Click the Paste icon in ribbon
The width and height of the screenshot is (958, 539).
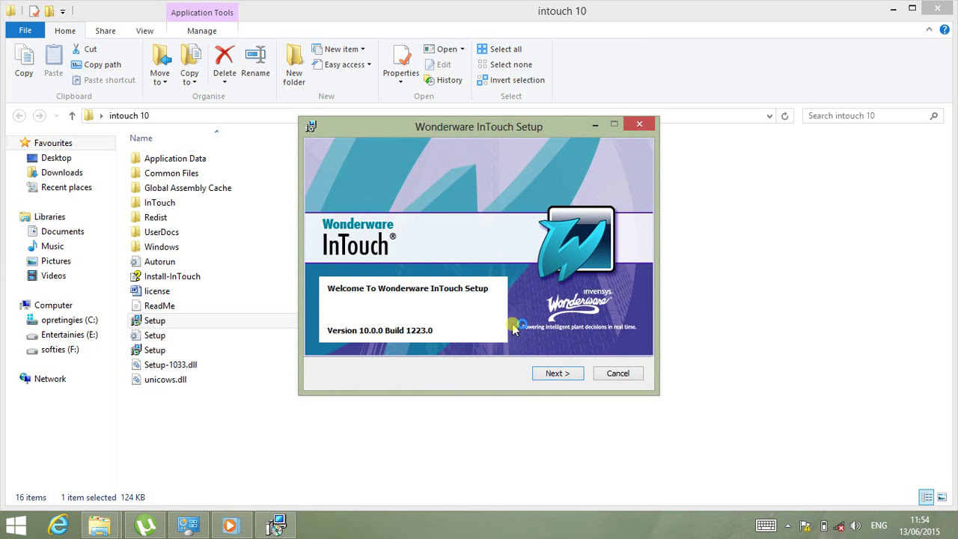53,61
